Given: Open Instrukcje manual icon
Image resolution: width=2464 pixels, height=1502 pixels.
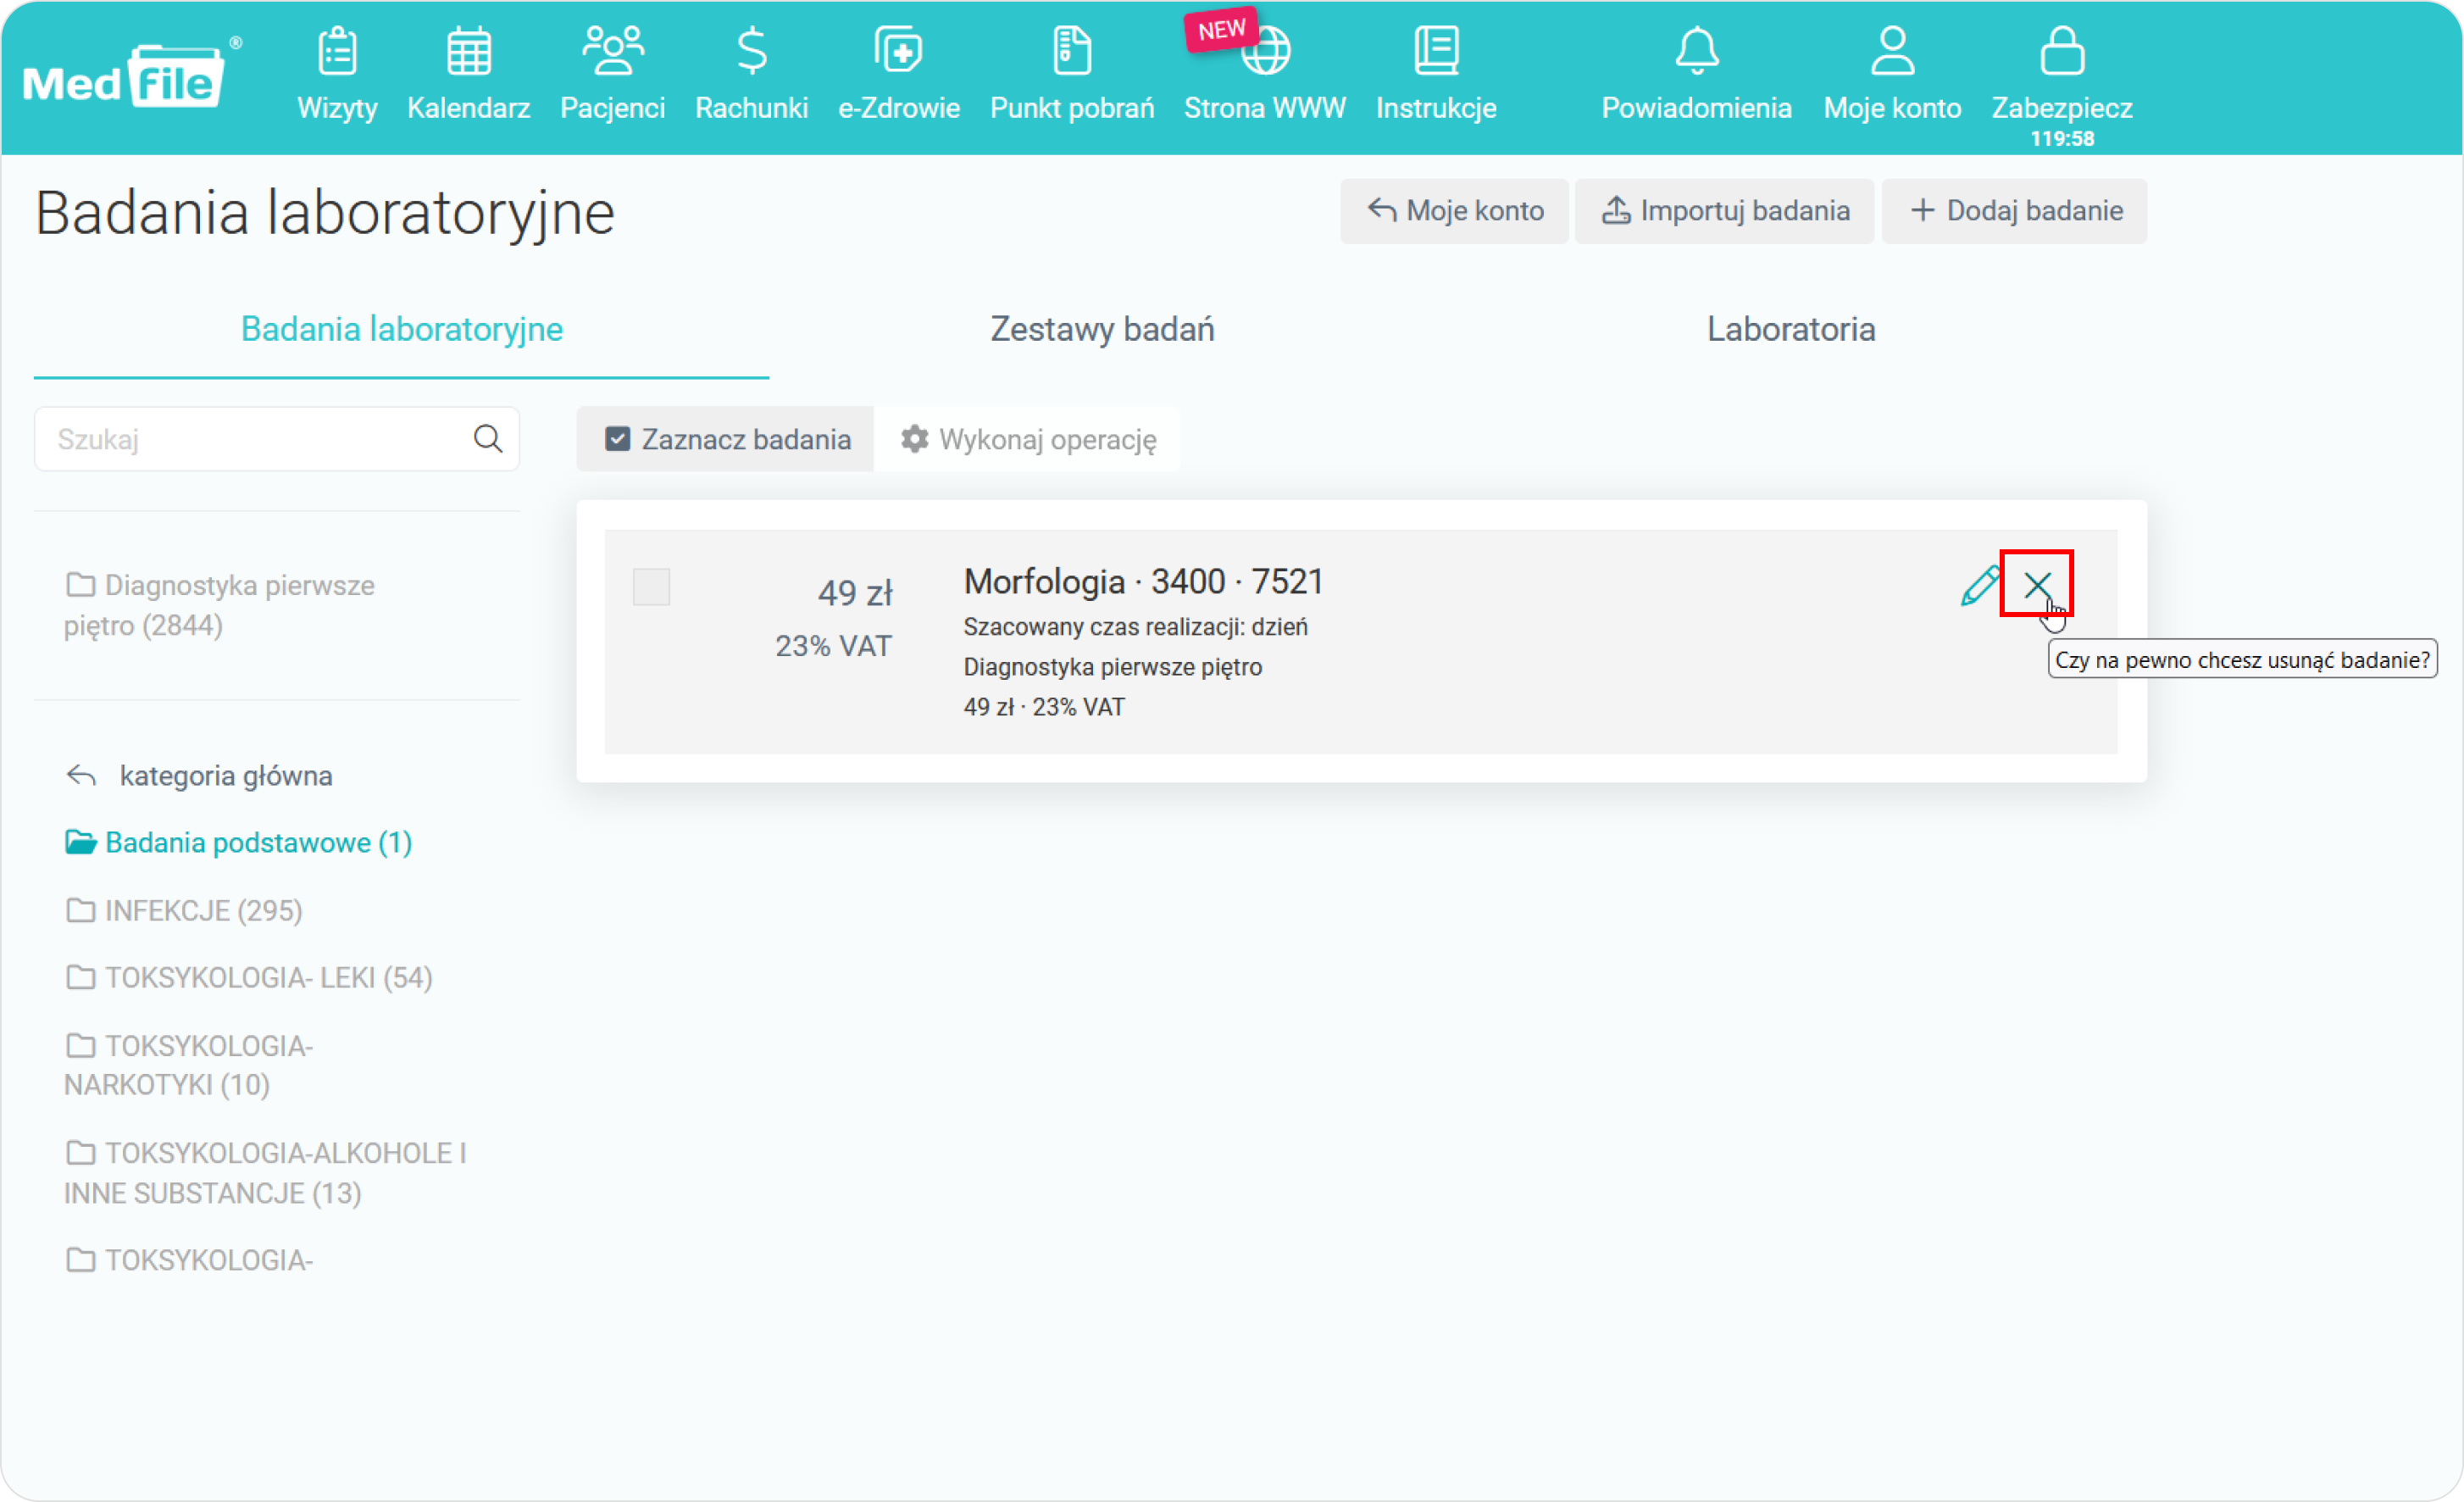Looking at the screenshot, I should [1436, 52].
